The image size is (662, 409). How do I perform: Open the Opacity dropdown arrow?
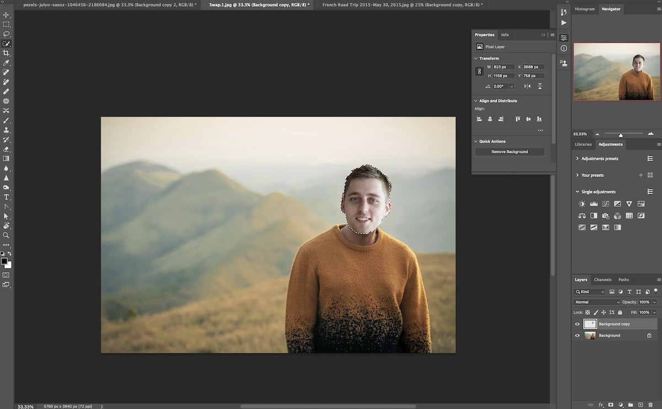click(x=654, y=302)
